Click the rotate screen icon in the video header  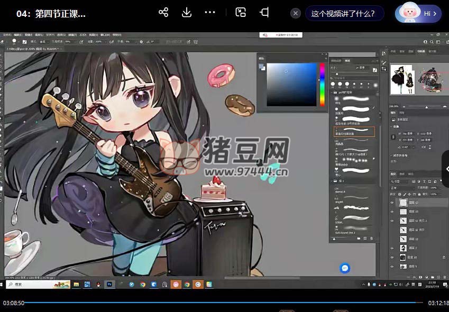264,13
